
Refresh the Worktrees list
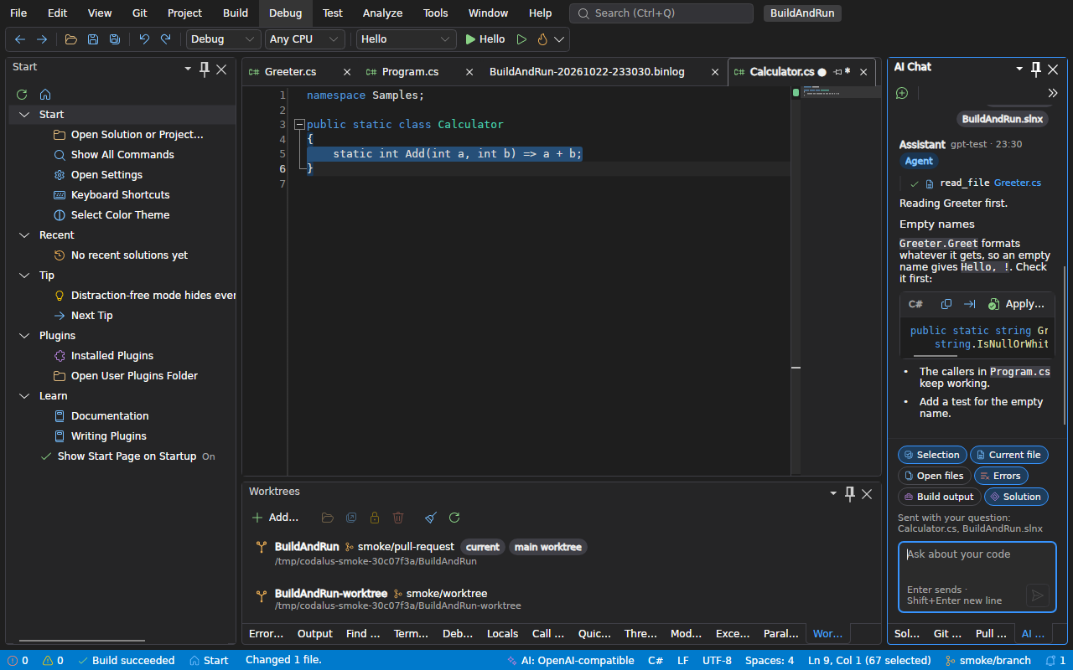(x=454, y=518)
